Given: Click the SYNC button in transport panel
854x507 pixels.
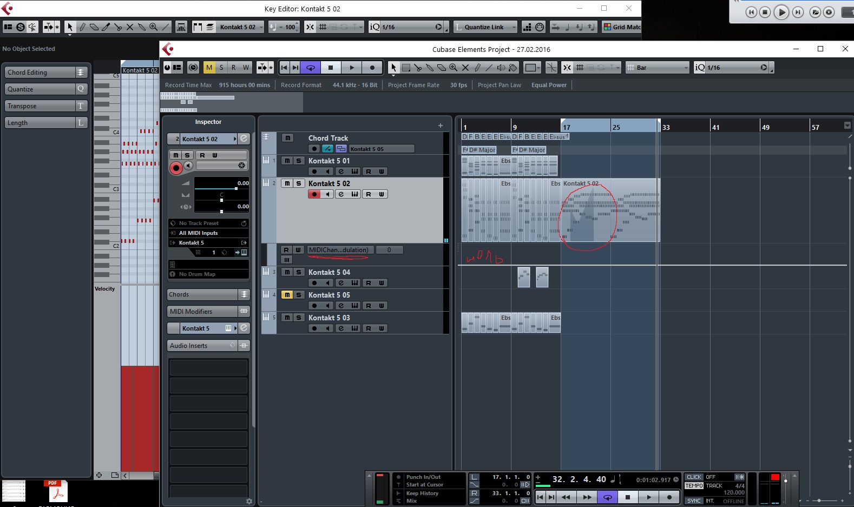Looking at the screenshot, I should point(694,501).
